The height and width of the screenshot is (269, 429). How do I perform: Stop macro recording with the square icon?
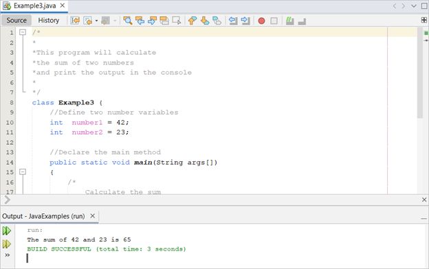point(274,21)
